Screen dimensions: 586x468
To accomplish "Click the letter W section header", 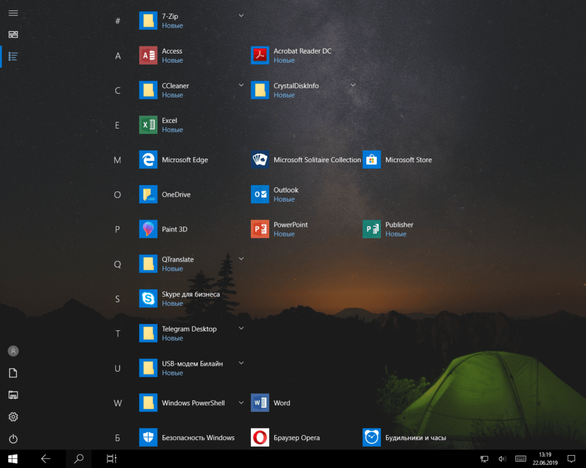I will 118,403.
